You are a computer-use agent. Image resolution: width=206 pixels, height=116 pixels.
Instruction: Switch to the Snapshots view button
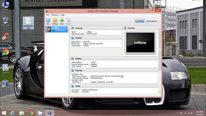pyautogui.click(x=152, y=21)
